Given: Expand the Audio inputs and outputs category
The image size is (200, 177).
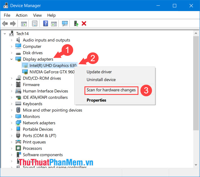Looking at the screenshot, I should tap(12, 40).
